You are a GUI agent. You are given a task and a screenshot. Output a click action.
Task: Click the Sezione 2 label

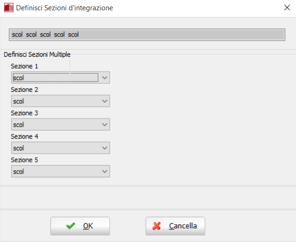pos(24,89)
